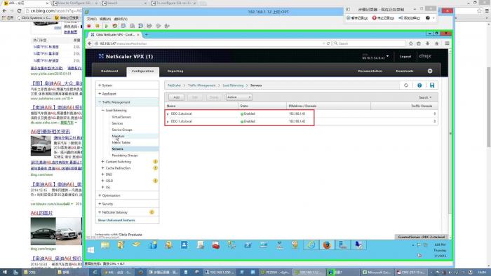The image size is (491, 276).
Task: Click the pause recording button in steps recorder
Action: (x=357, y=18)
